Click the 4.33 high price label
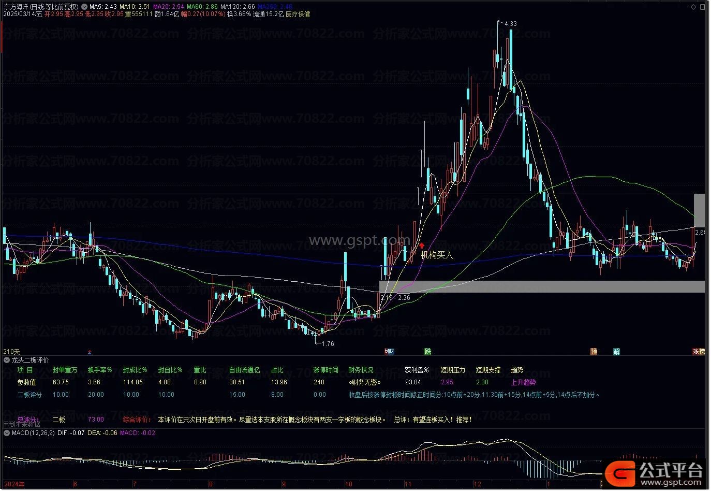This screenshot has width=711, height=491. pyautogui.click(x=510, y=24)
